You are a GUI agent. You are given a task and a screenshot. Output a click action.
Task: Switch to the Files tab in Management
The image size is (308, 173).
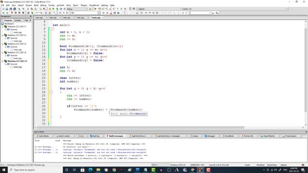26,20
